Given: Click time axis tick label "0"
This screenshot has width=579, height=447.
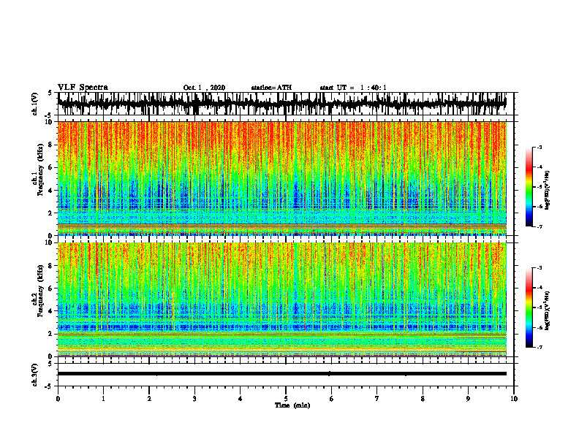Looking at the screenshot, I should [x=58, y=399].
